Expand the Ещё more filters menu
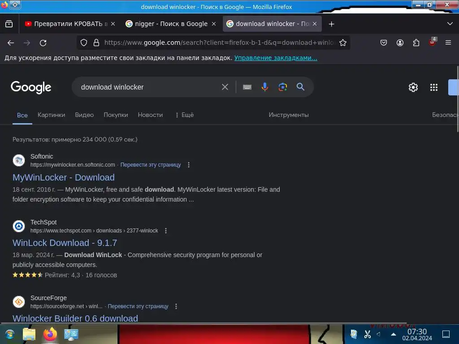This screenshot has height=344, width=459. click(184, 115)
